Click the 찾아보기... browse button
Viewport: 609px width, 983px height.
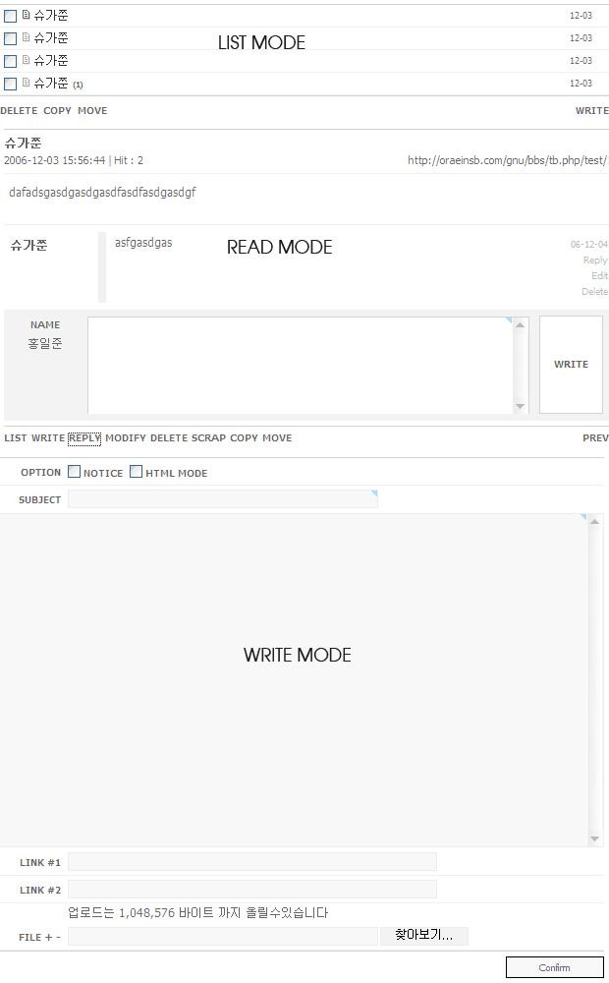pos(424,936)
